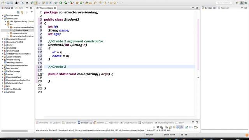This screenshot has height=140, width=249.
Task: Click the Package Explorer horizontal scrollbar
Action: tap(15, 131)
